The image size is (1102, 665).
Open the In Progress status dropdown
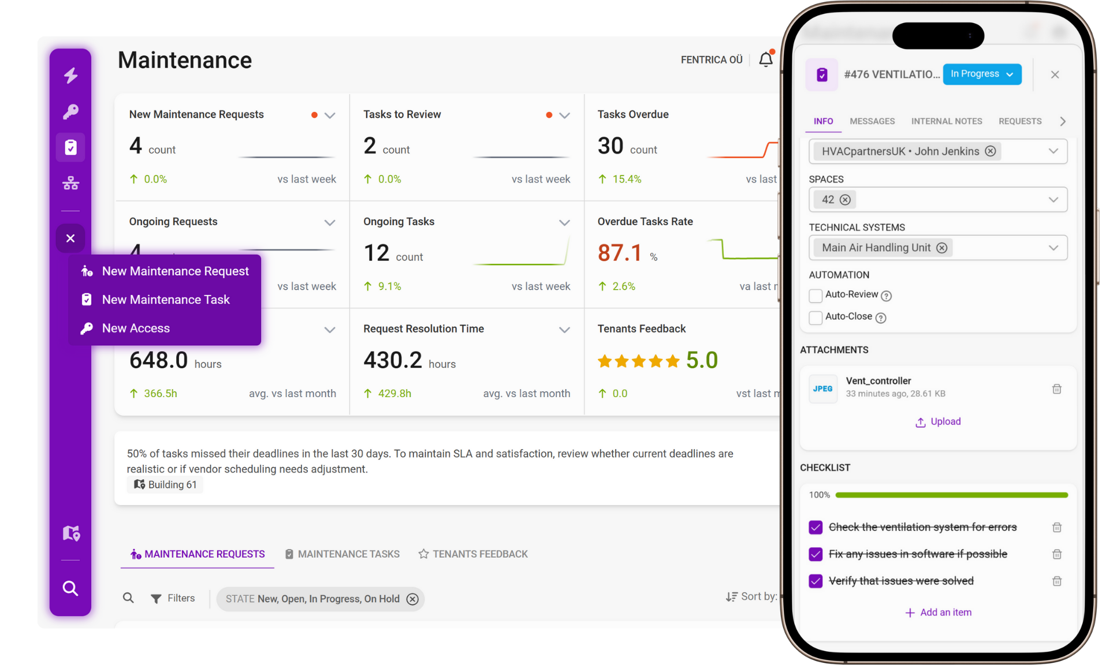coord(981,74)
